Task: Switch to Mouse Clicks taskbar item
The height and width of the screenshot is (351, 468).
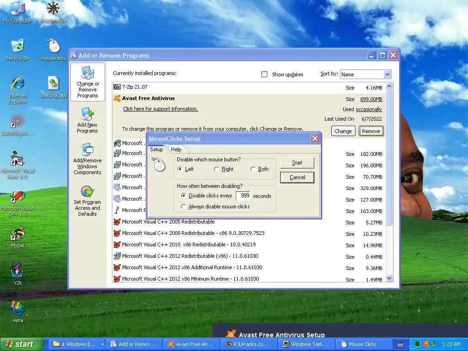Action: pos(363,344)
